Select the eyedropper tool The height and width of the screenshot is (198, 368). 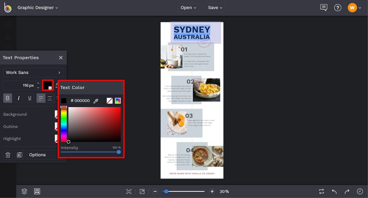click(x=96, y=101)
